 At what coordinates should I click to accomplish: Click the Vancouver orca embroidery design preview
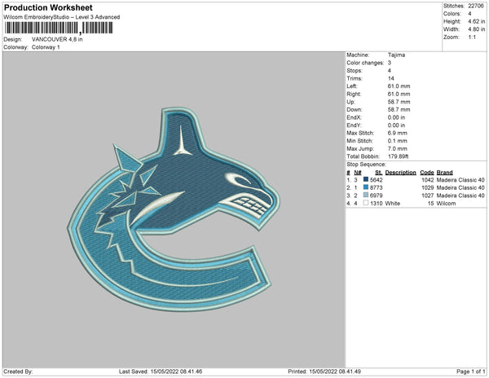[x=174, y=209]
